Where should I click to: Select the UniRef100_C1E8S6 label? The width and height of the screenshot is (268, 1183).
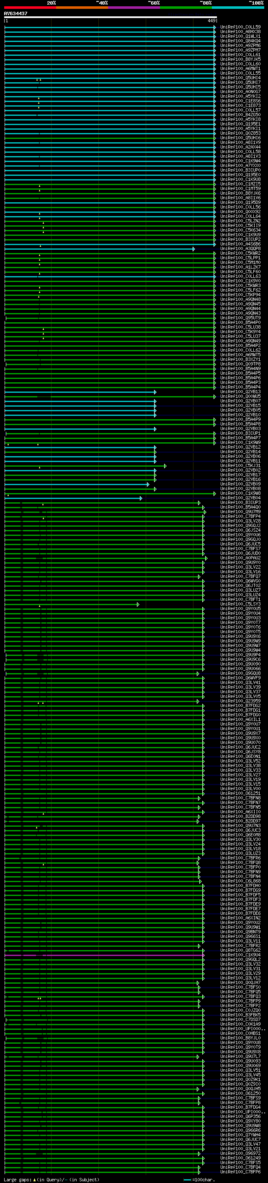[x=240, y=101]
